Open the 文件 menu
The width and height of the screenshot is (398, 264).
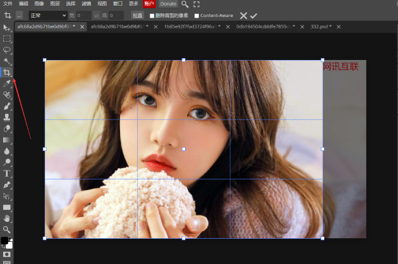click(8, 4)
